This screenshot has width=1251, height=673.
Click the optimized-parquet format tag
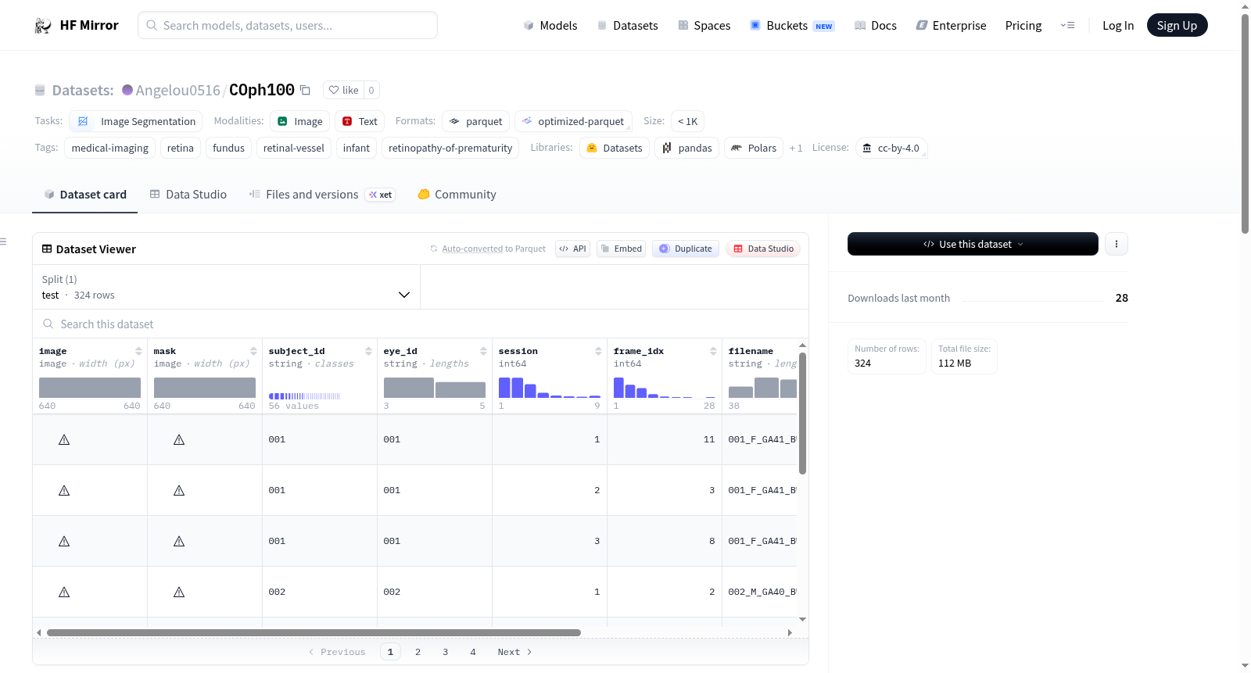(573, 121)
